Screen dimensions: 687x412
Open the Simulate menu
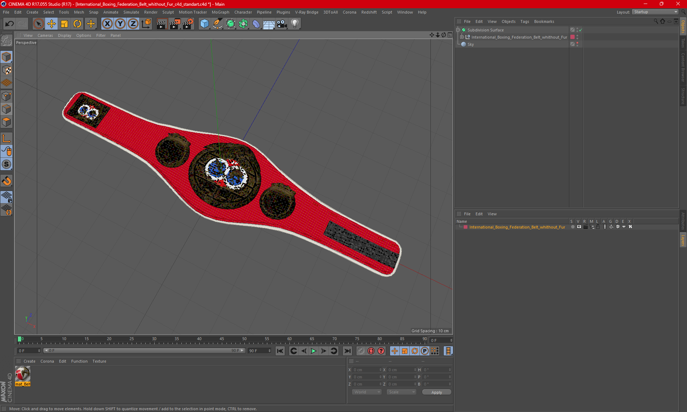coord(131,12)
